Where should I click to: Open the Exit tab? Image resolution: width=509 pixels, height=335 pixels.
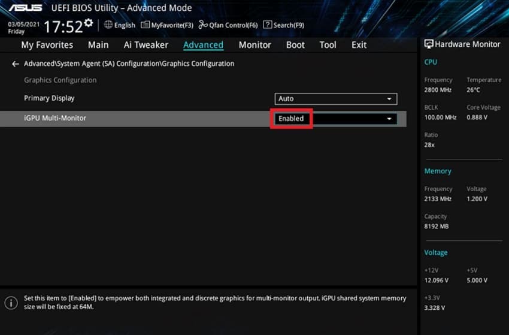tap(359, 45)
